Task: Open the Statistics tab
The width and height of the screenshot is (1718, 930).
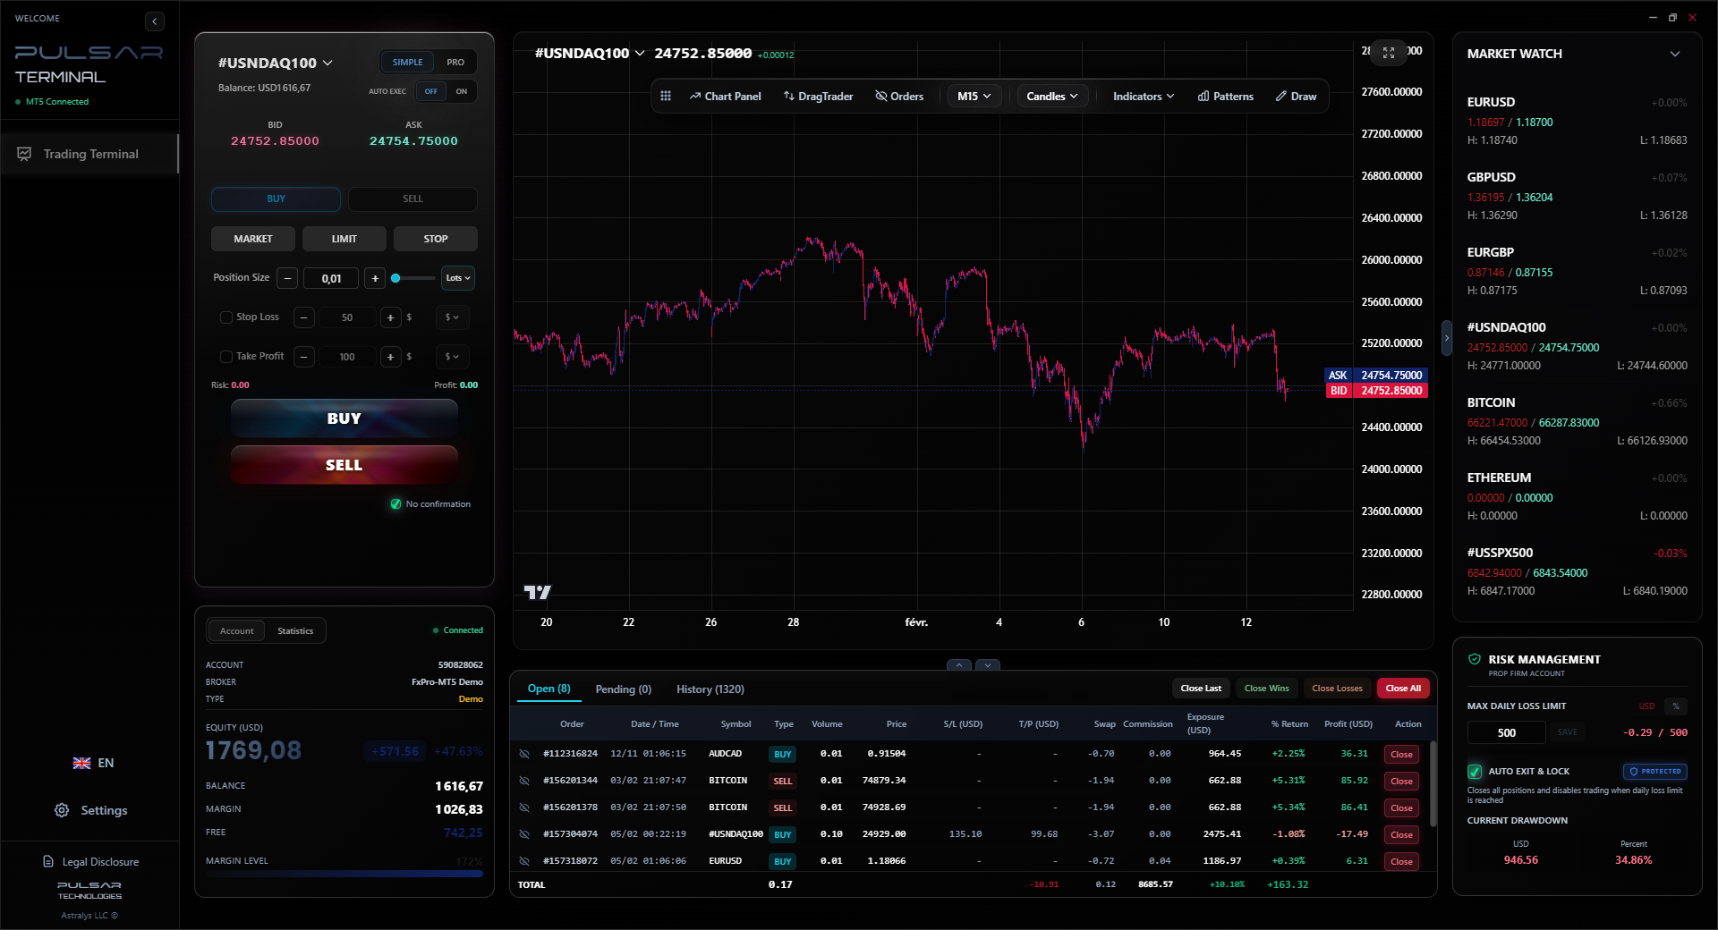Action: click(x=295, y=630)
